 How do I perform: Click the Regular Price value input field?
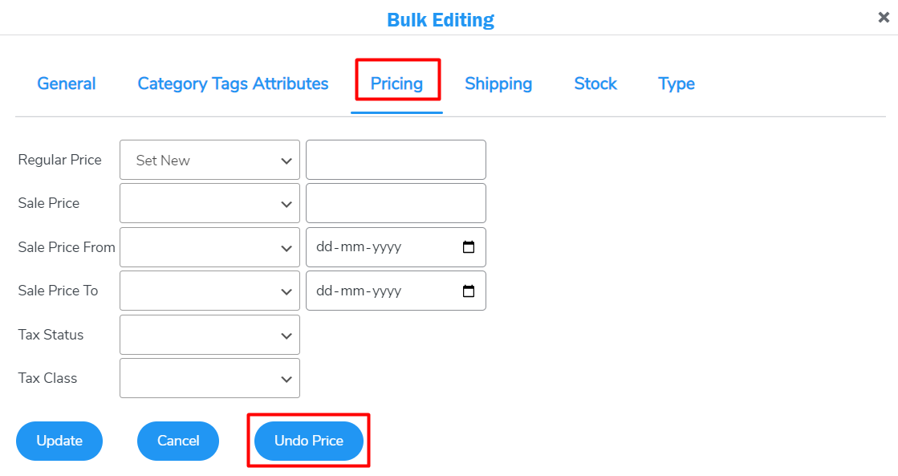[396, 160]
